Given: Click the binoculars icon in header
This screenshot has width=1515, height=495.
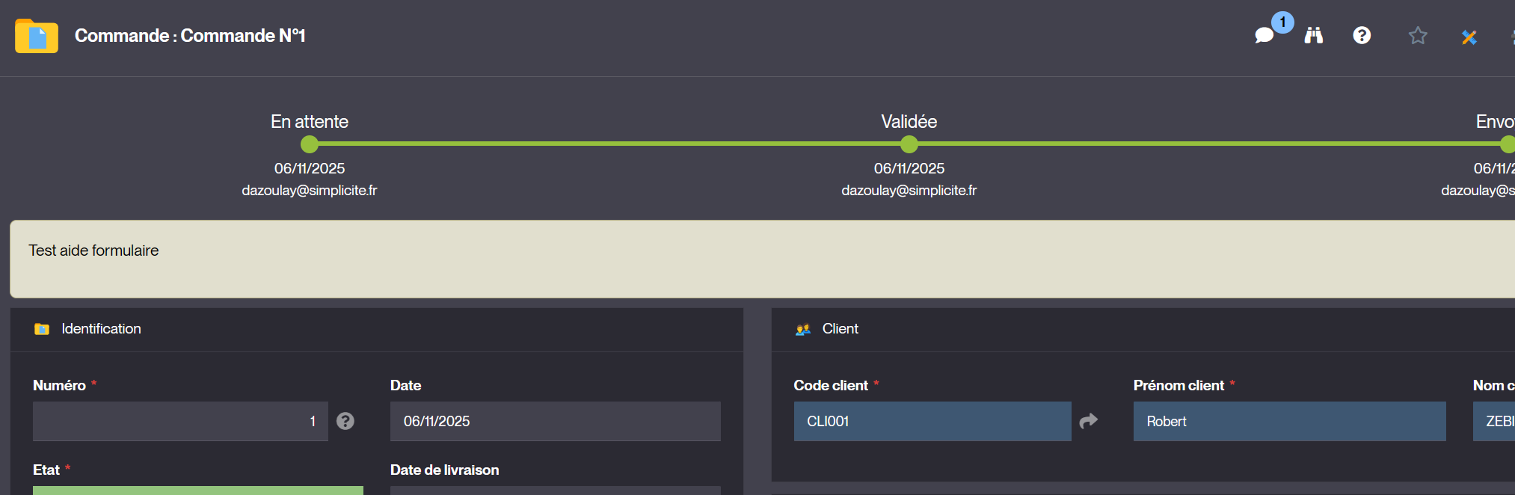Looking at the screenshot, I should tap(1314, 35).
